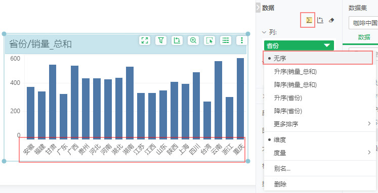Image resolution: width=378 pixels, height=193 pixels.
Task: Click the zoom-in magnifier icon on chart
Action: (193, 40)
